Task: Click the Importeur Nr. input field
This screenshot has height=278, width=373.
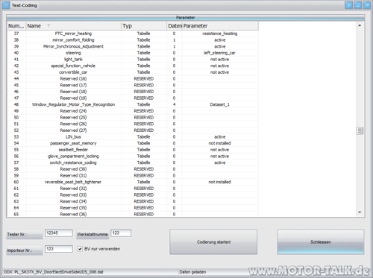Action: click(x=59, y=249)
